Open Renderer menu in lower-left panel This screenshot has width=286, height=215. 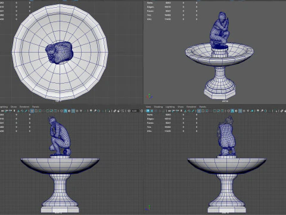(24, 107)
